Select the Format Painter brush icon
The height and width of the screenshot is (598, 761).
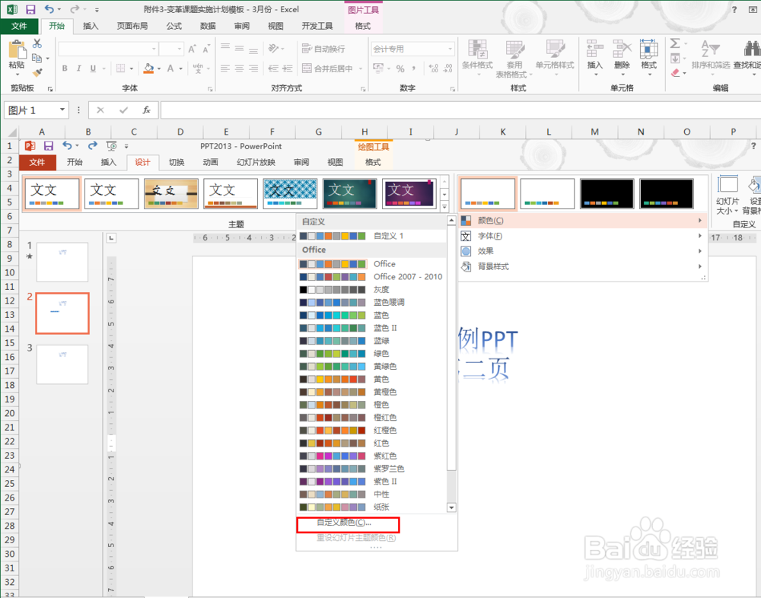tap(37, 73)
